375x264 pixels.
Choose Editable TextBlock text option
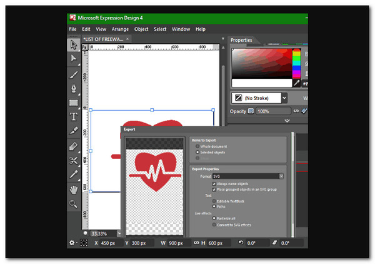tap(214, 201)
